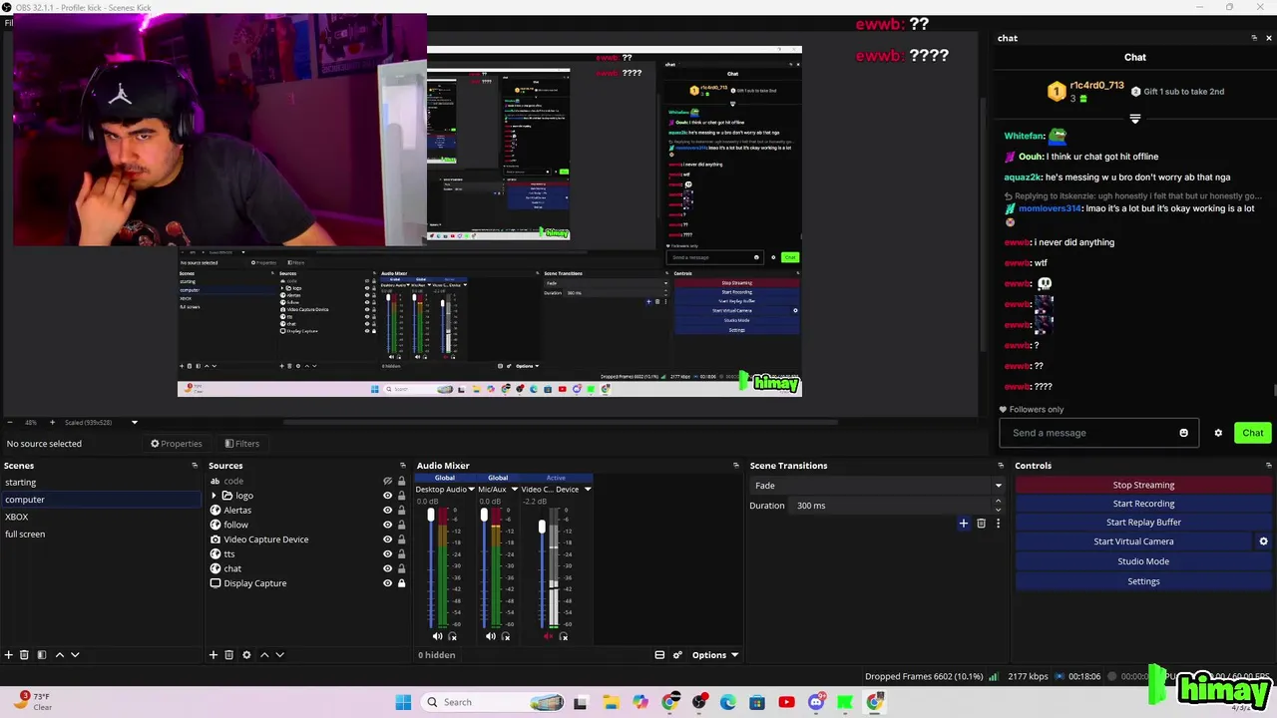
Task: Remove transition with trash icon
Action: (981, 523)
